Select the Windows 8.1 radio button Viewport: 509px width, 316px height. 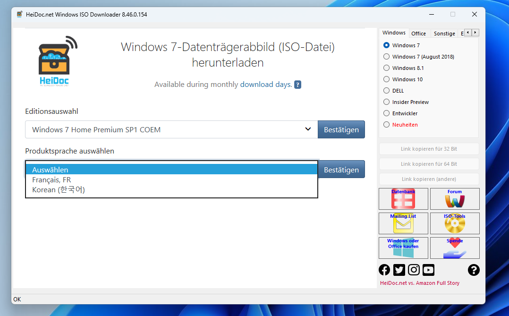coord(386,68)
